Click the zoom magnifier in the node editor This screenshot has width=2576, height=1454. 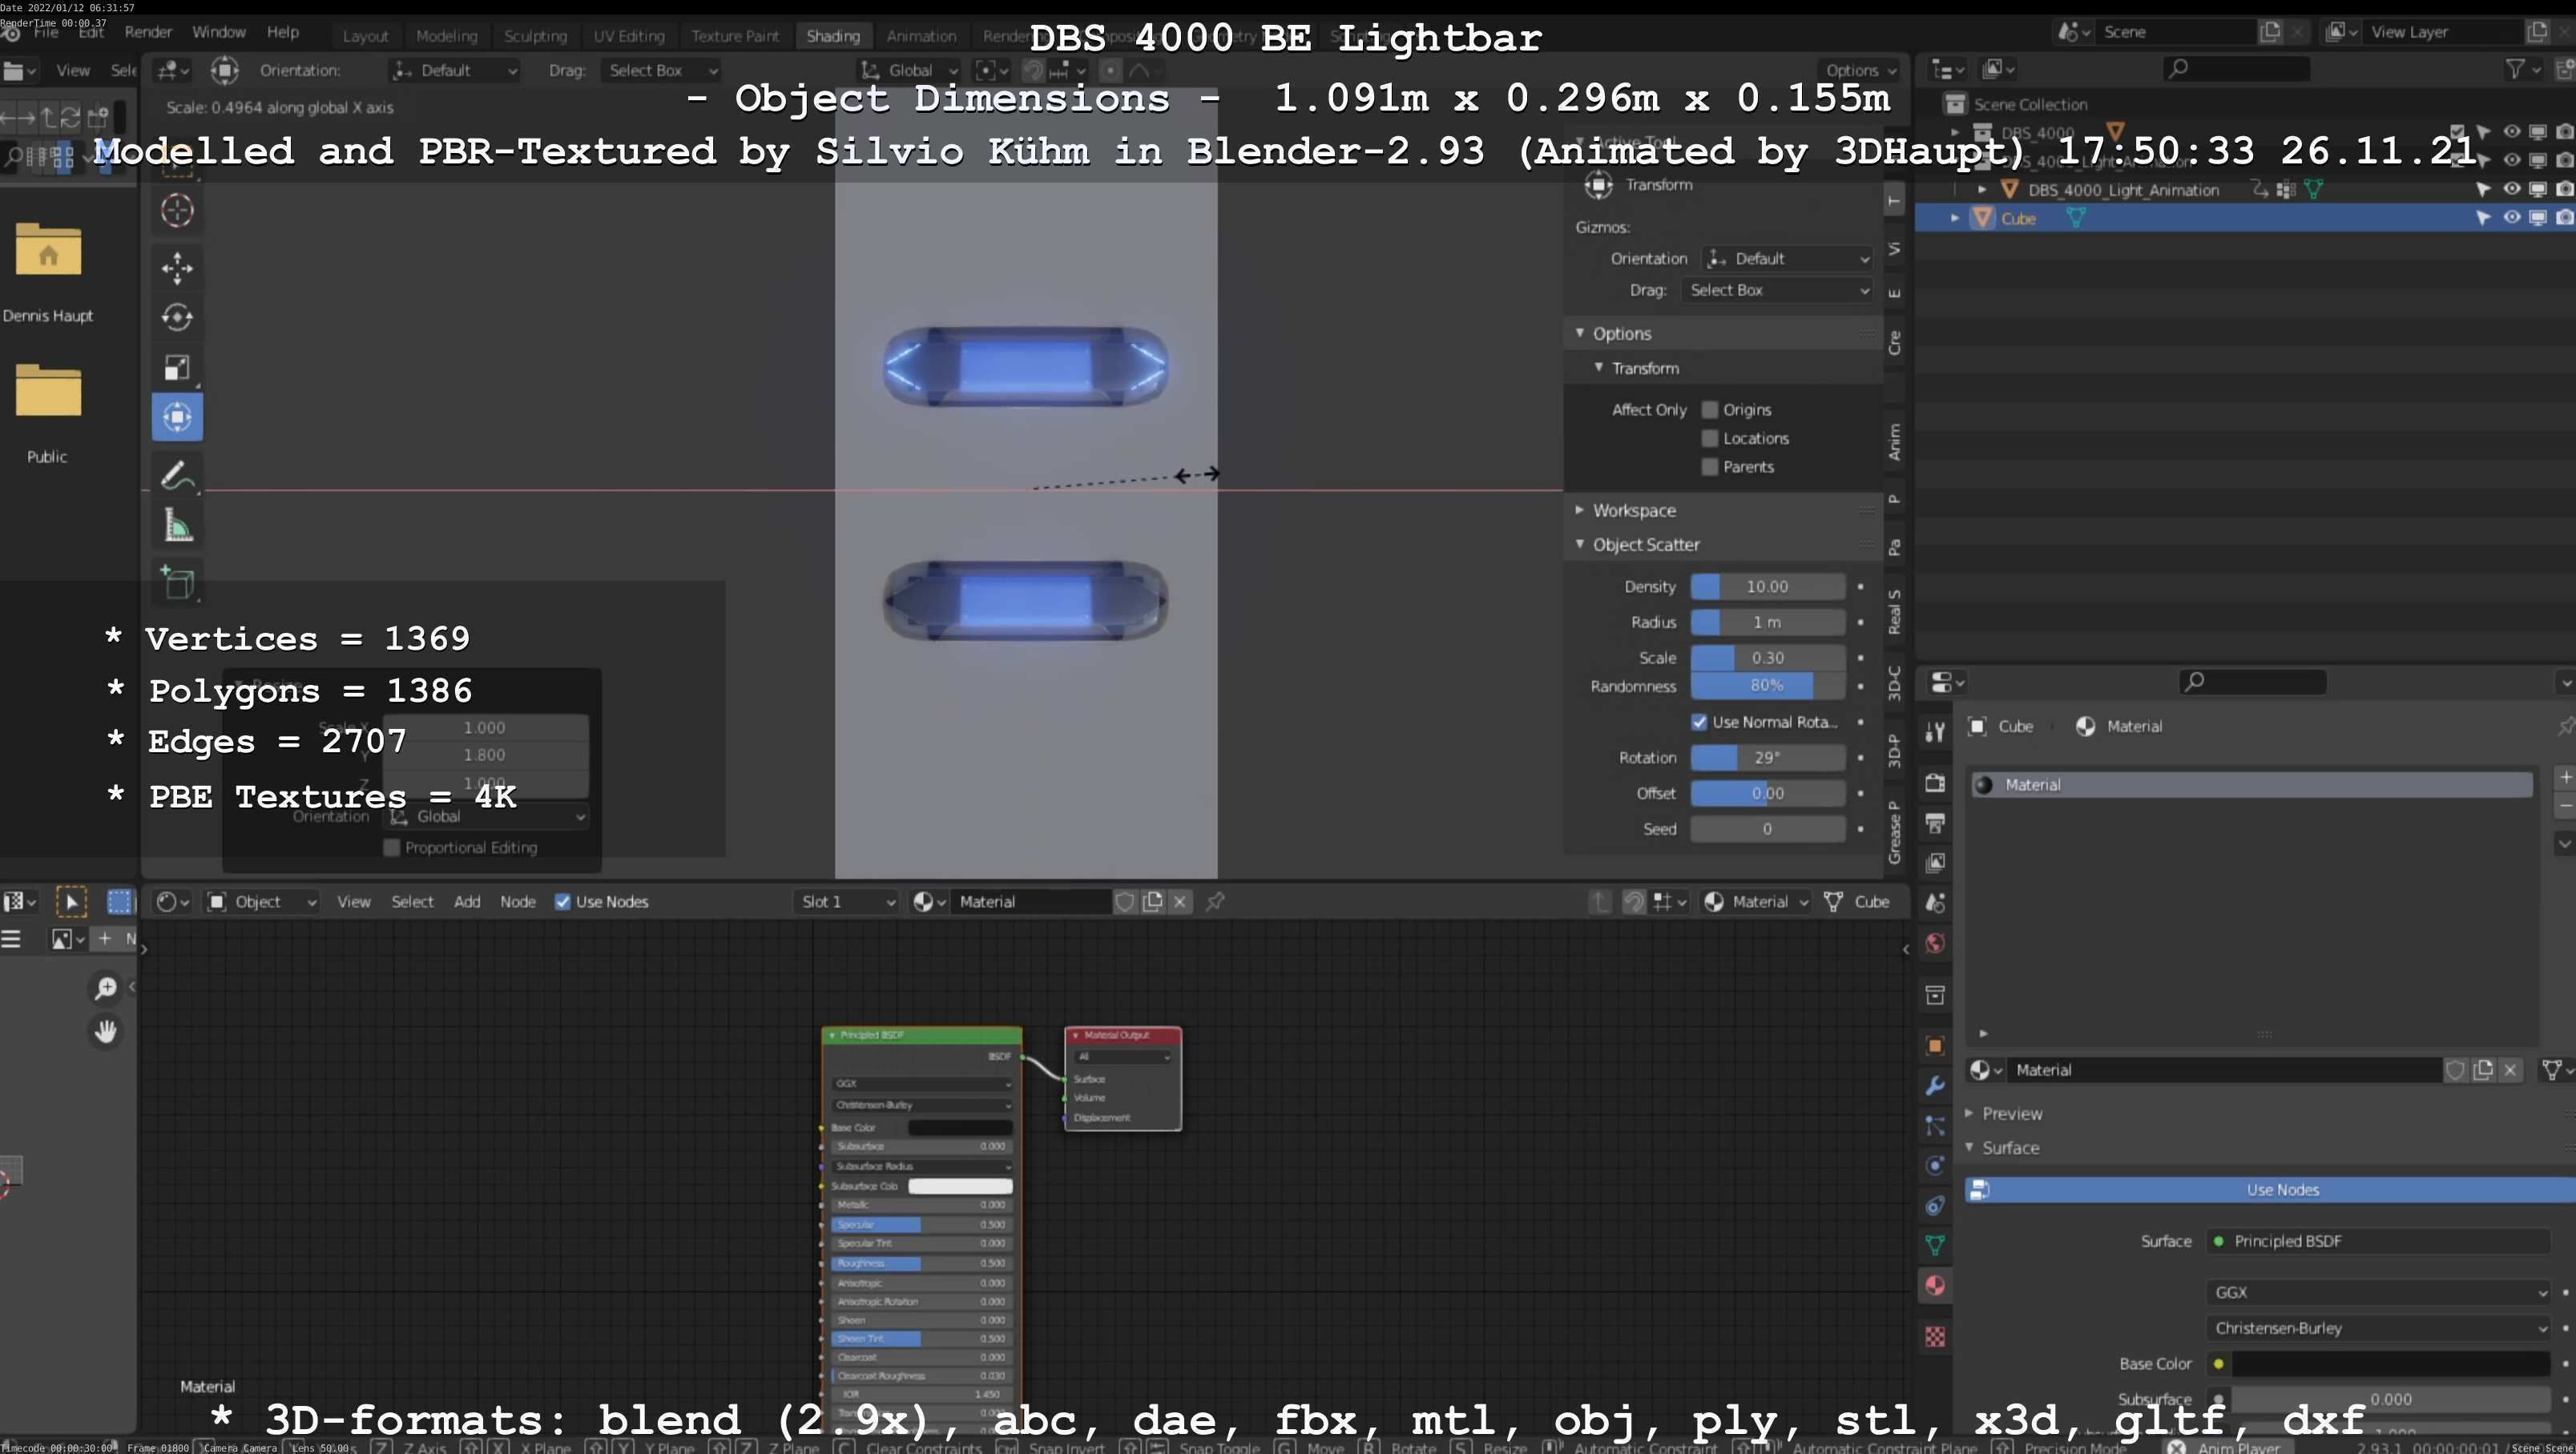(x=105, y=989)
